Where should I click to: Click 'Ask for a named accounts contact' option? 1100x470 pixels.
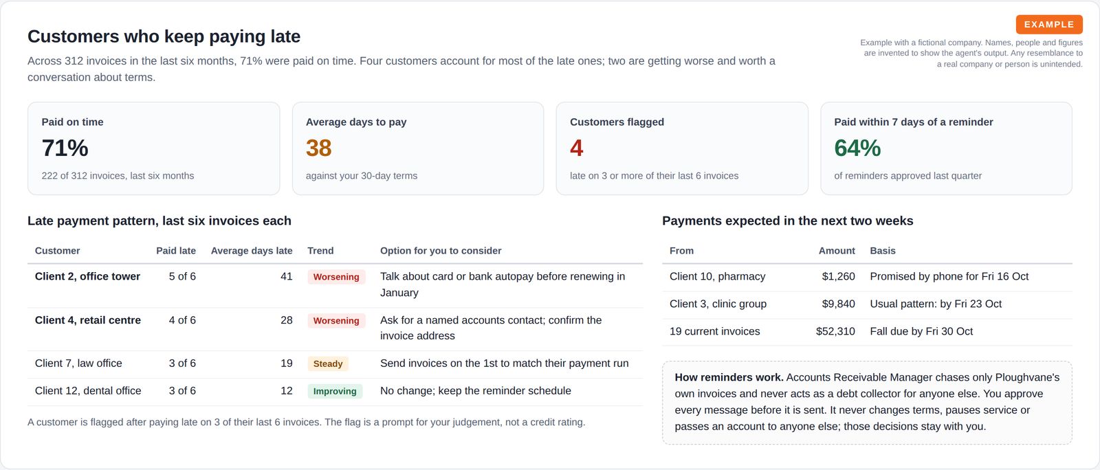coord(491,328)
